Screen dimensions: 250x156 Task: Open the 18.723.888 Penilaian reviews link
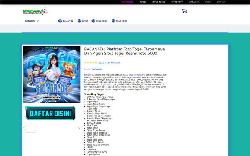(x=109, y=63)
